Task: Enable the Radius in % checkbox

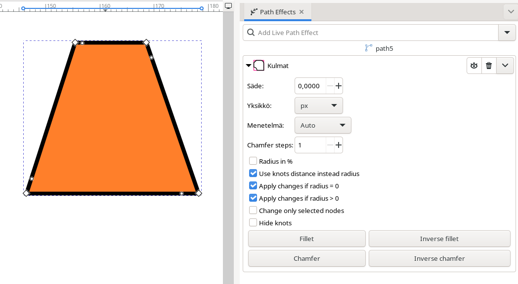Action: [253, 161]
